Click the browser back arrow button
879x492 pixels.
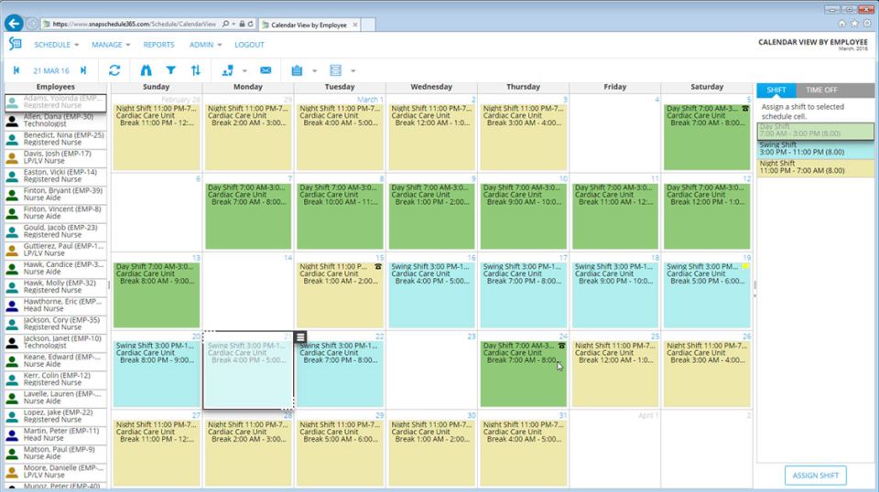(x=14, y=24)
